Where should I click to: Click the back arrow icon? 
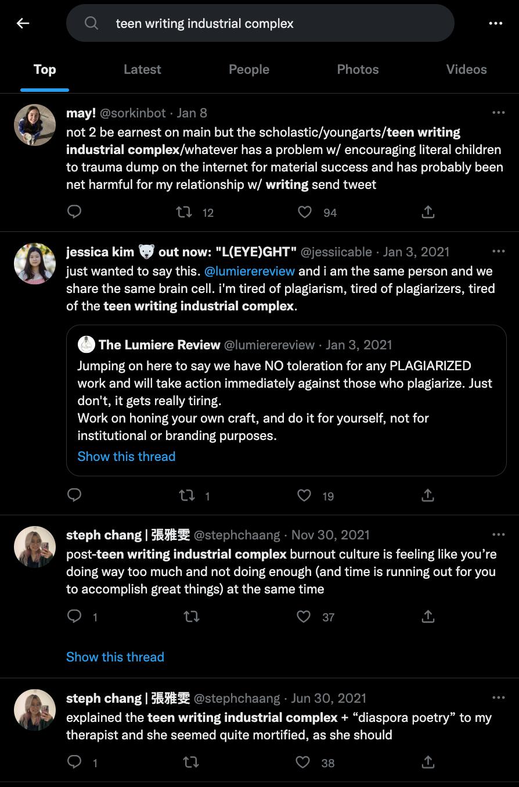[23, 23]
